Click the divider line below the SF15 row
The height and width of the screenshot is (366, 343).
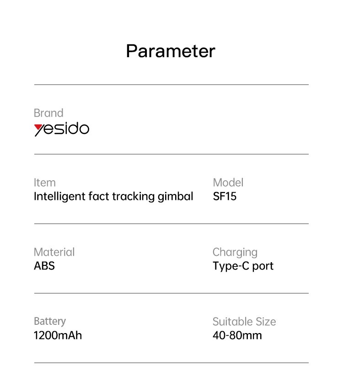click(171, 224)
